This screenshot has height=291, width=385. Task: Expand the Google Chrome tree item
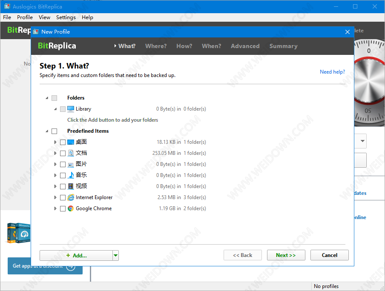point(55,208)
